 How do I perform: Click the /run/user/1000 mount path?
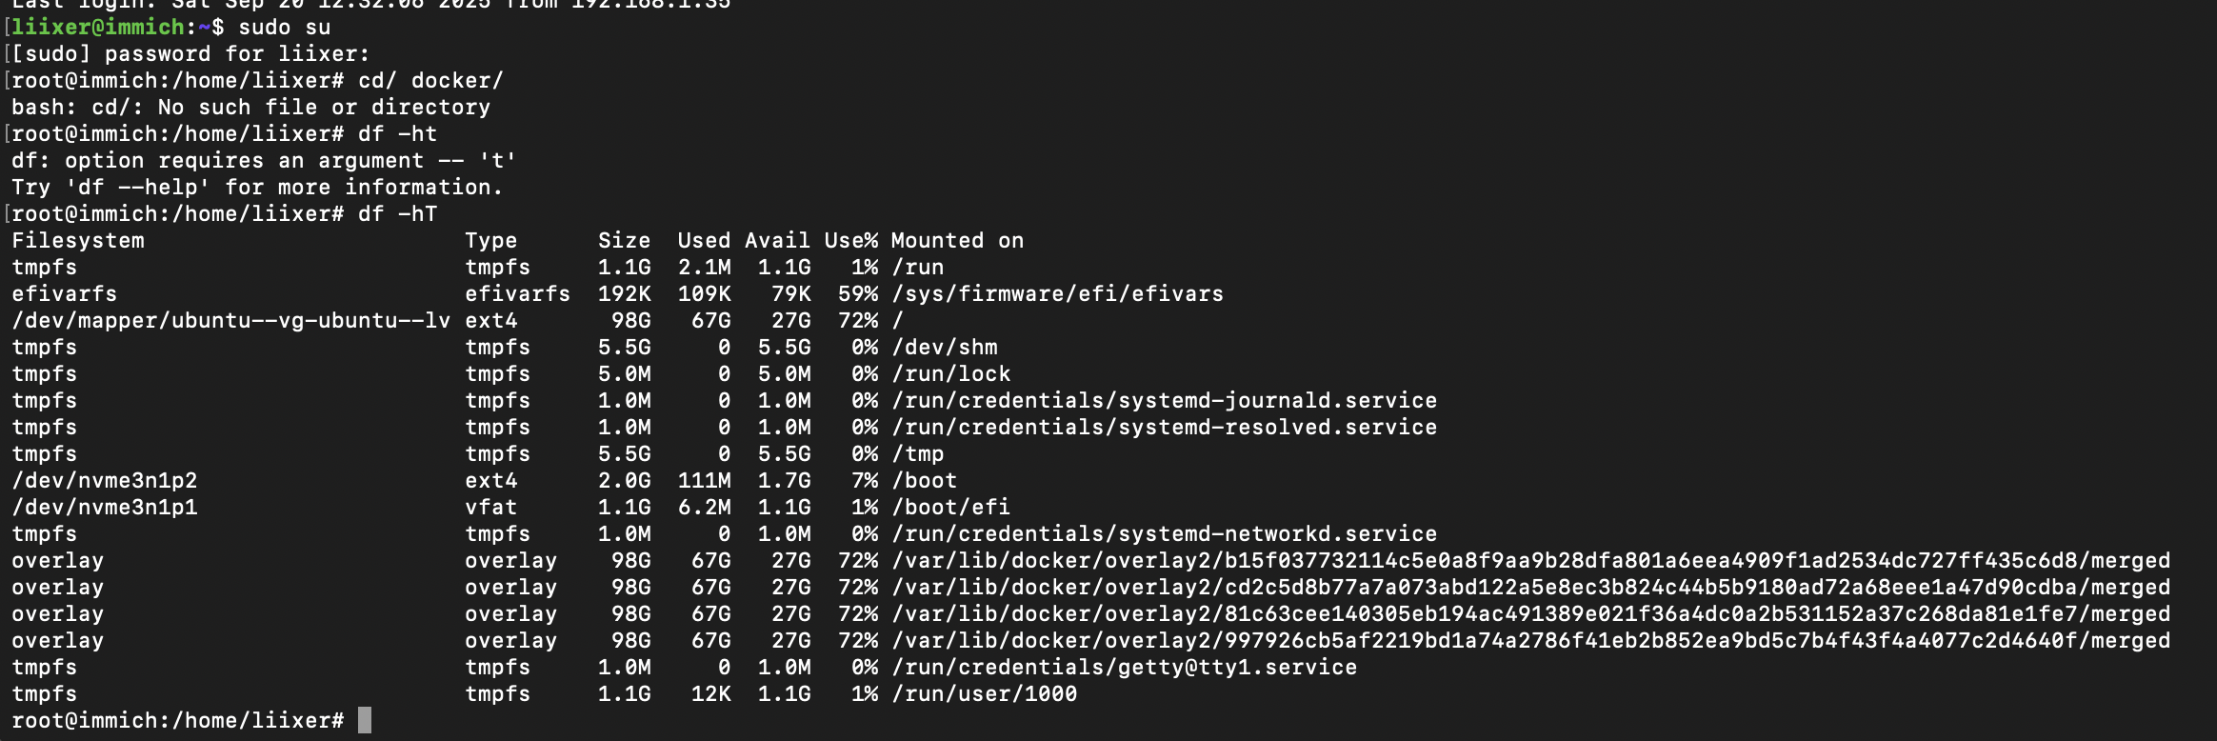(x=984, y=693)
